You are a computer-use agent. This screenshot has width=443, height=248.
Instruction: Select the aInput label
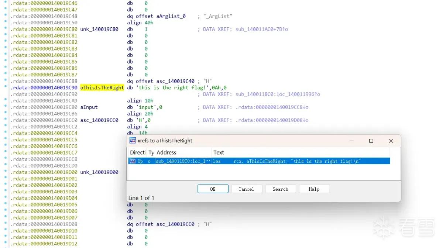(x=89, y=107)
